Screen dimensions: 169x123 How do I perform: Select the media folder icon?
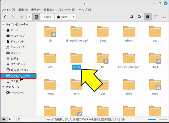50,84
